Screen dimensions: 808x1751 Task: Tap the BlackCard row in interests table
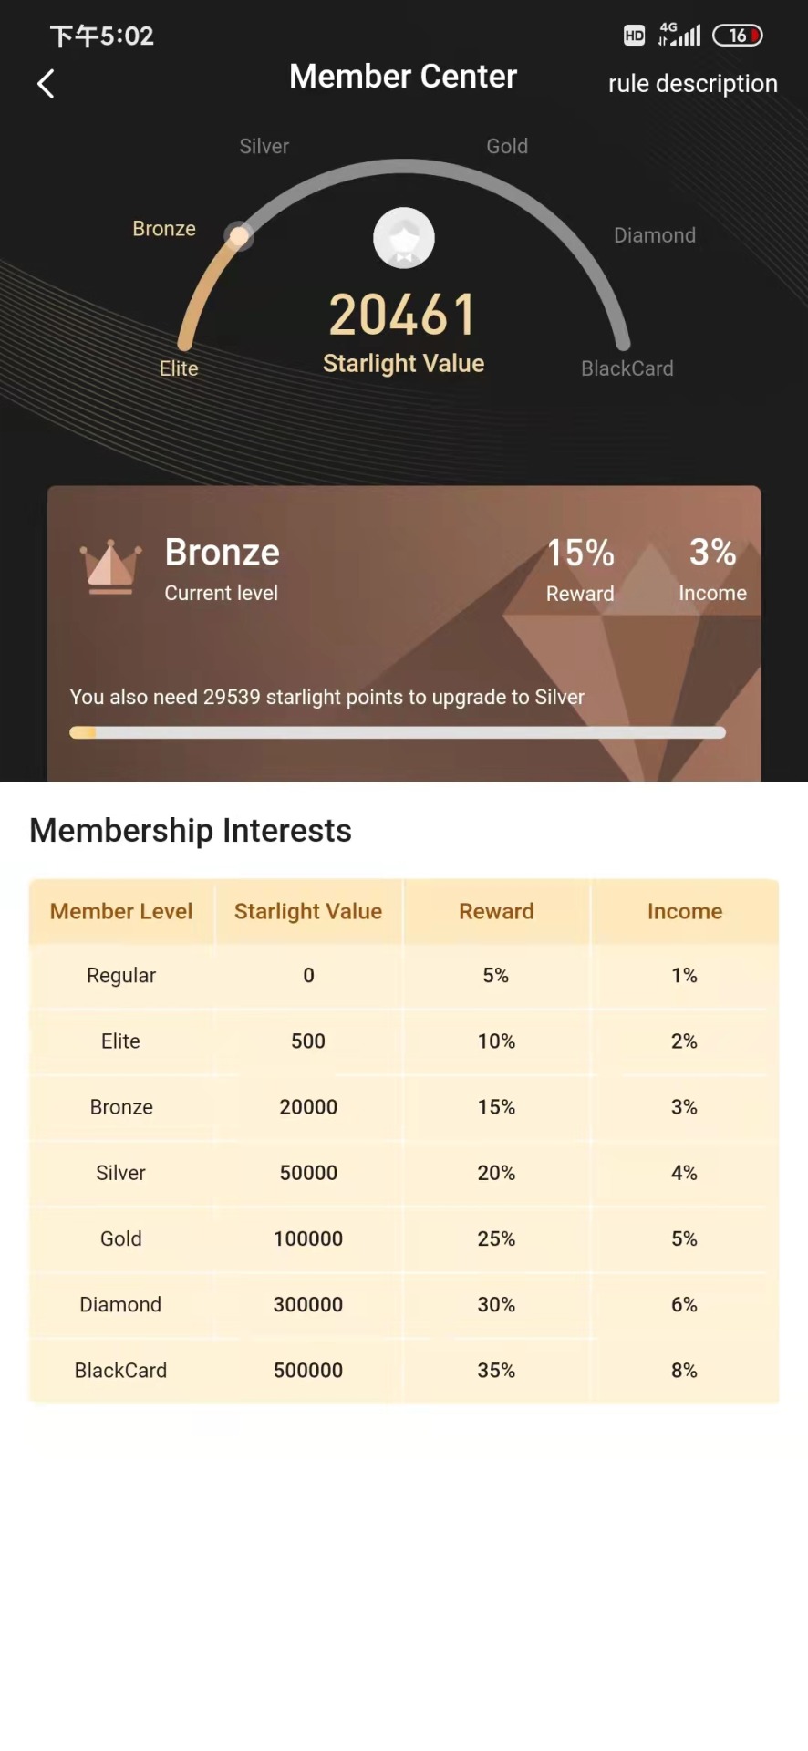[x=404, y=1370]
